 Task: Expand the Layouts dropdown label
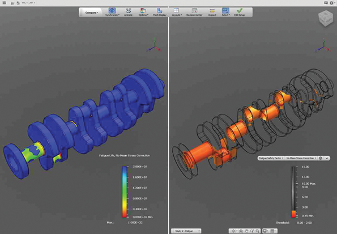click(177, 15)
